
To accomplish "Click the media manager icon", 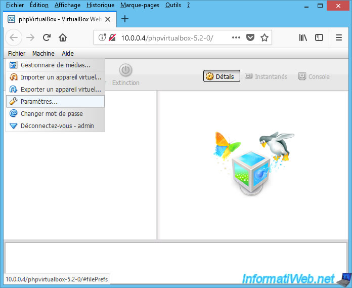I will pos(13,65).
